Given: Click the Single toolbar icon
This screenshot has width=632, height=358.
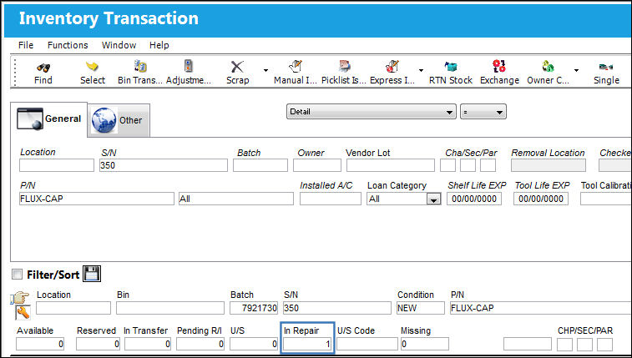Looking at the screenshot, I should coord(606,68).
